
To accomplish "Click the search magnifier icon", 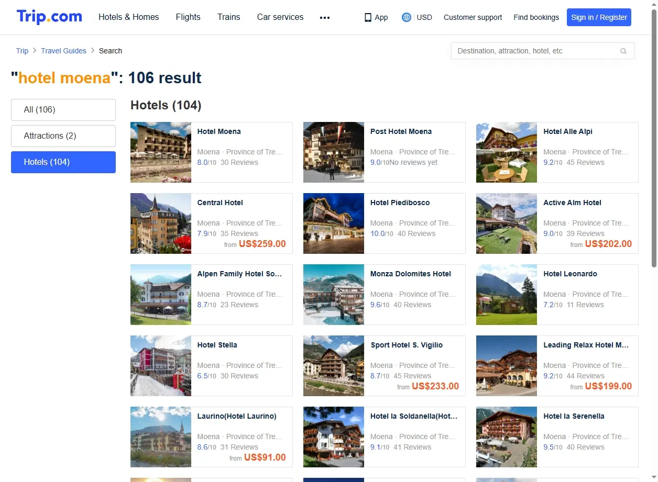I will (623, 51).
